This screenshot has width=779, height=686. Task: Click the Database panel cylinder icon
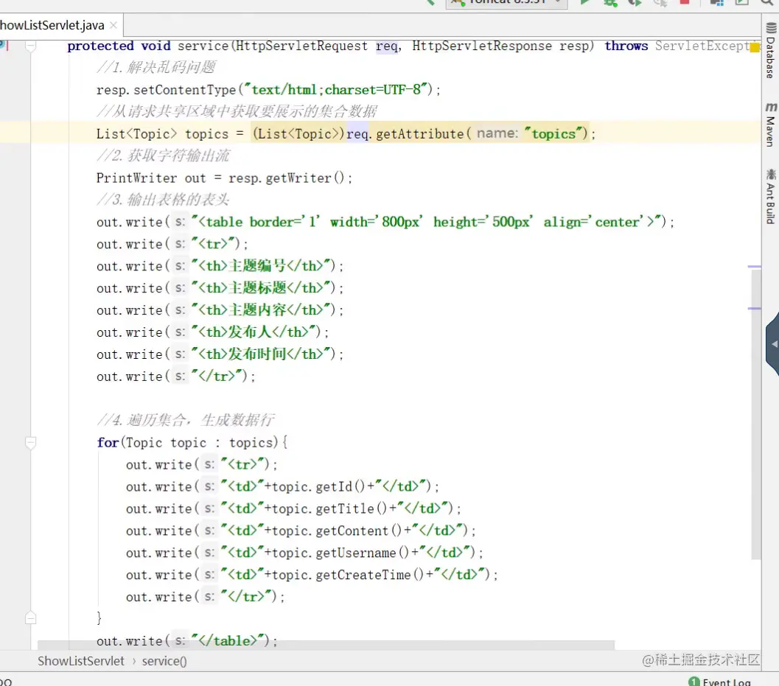[771, 28]
